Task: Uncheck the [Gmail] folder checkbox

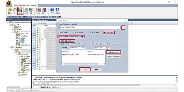Action: click(19, 54)
